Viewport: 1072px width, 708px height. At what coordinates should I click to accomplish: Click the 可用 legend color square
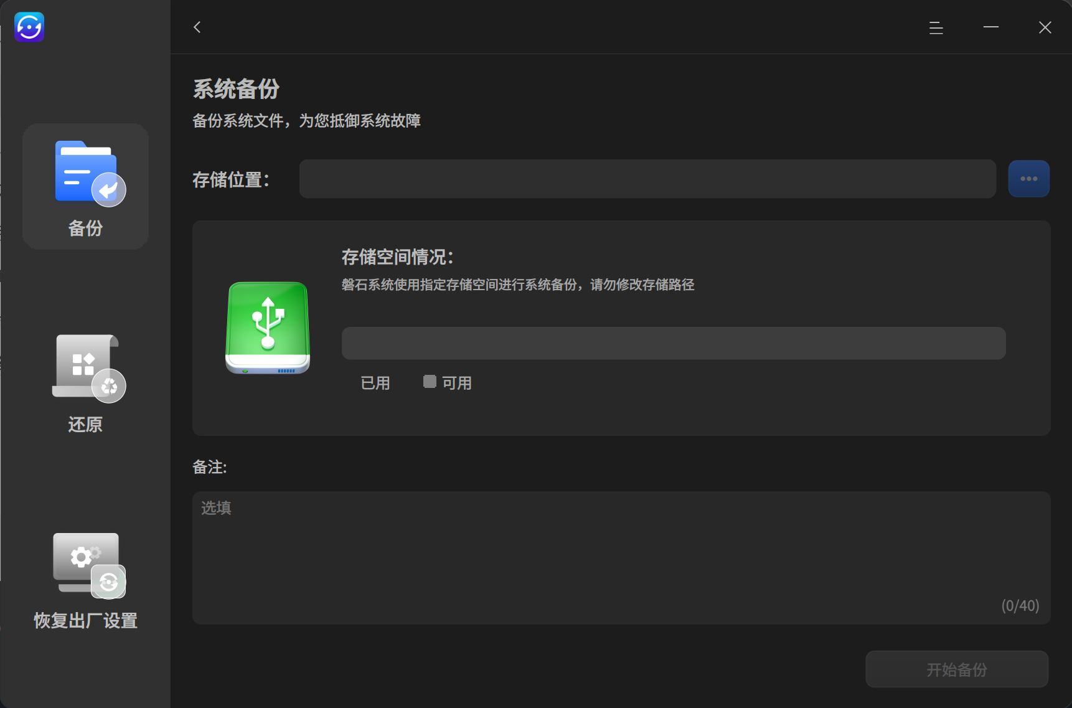click(430, 382)
